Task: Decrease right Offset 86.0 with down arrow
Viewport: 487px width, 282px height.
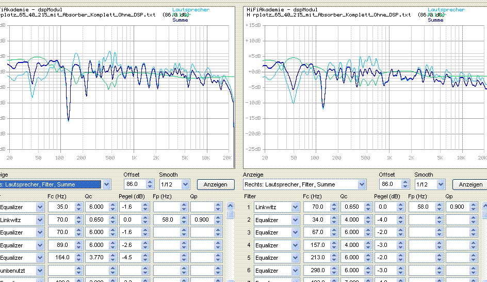Action: click(x=405, y=186)
